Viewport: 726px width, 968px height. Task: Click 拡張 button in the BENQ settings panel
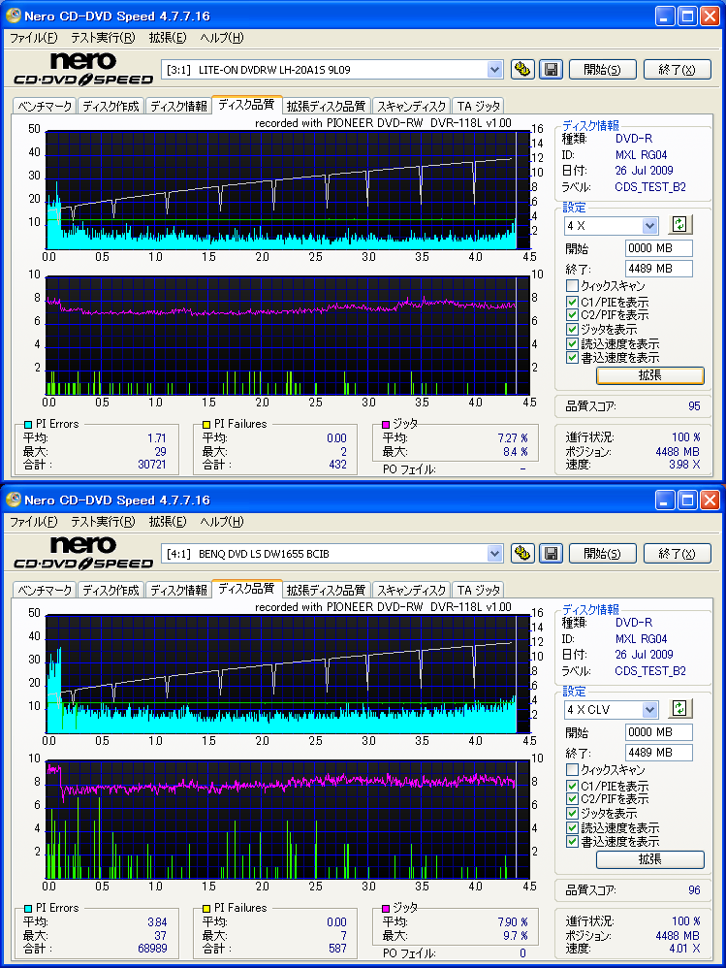[x=650, y=859]
